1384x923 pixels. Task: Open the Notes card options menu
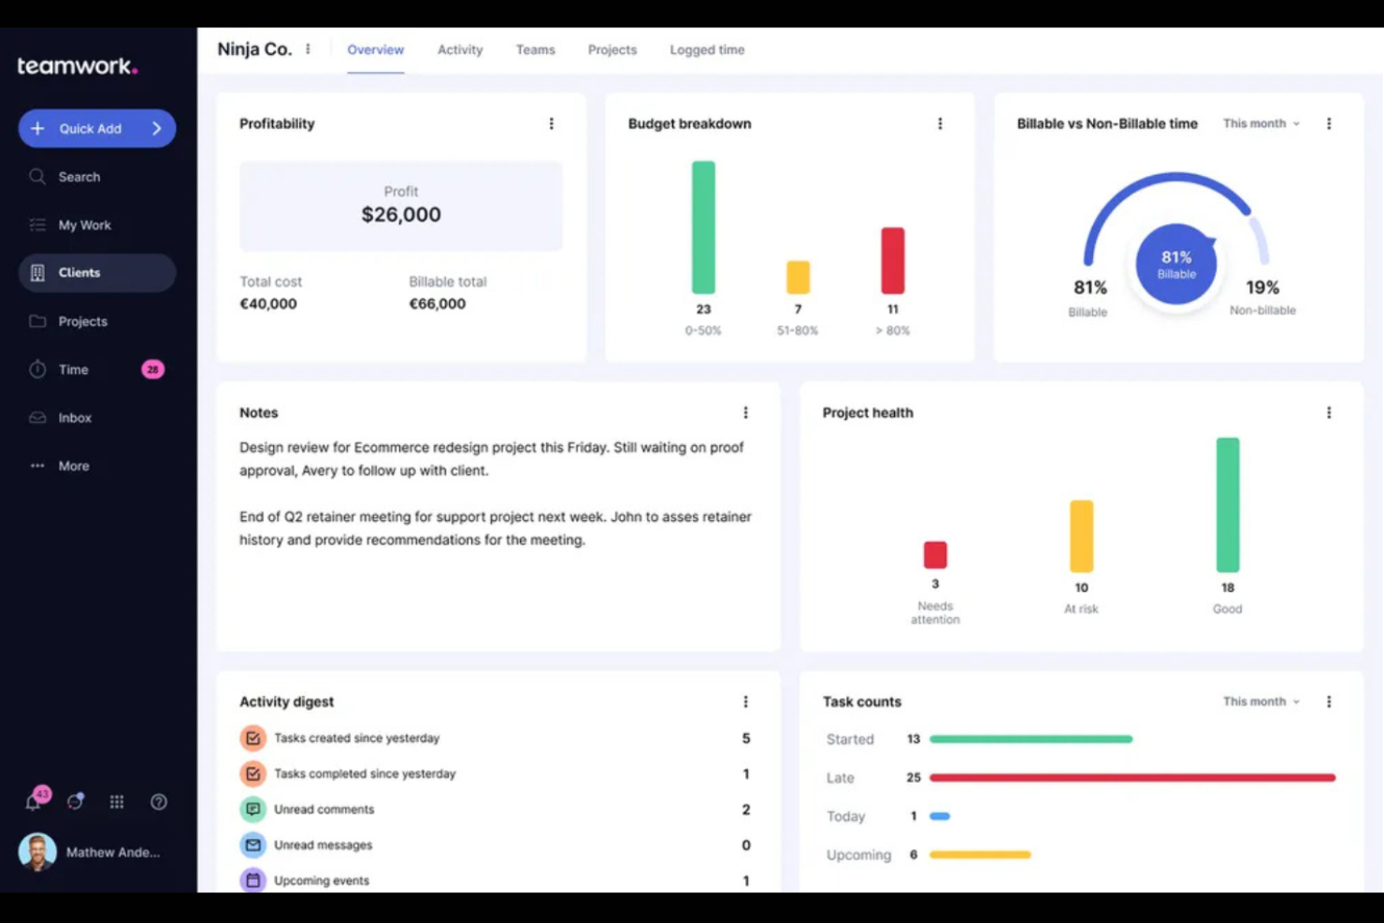coord(745,411)
